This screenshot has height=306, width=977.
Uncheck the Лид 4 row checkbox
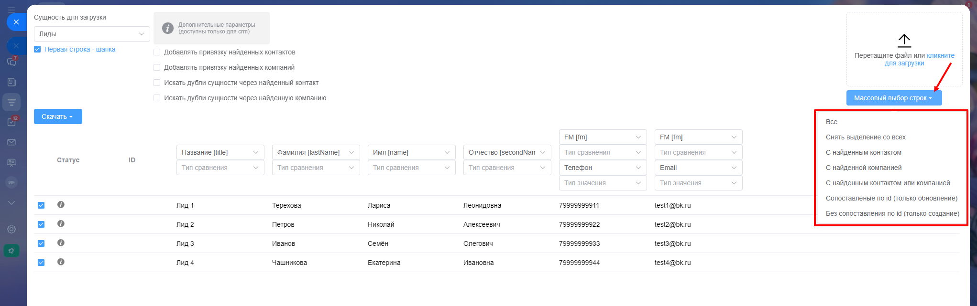(41, 263)
